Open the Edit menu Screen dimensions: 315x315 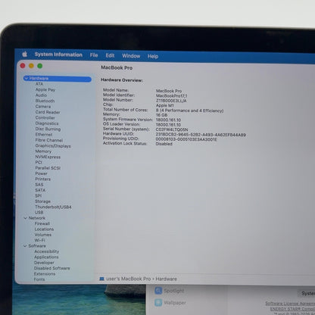tap(110, 55)
